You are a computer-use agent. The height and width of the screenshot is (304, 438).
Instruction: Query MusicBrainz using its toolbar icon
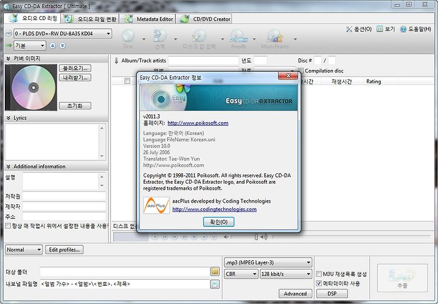point(274,36)
